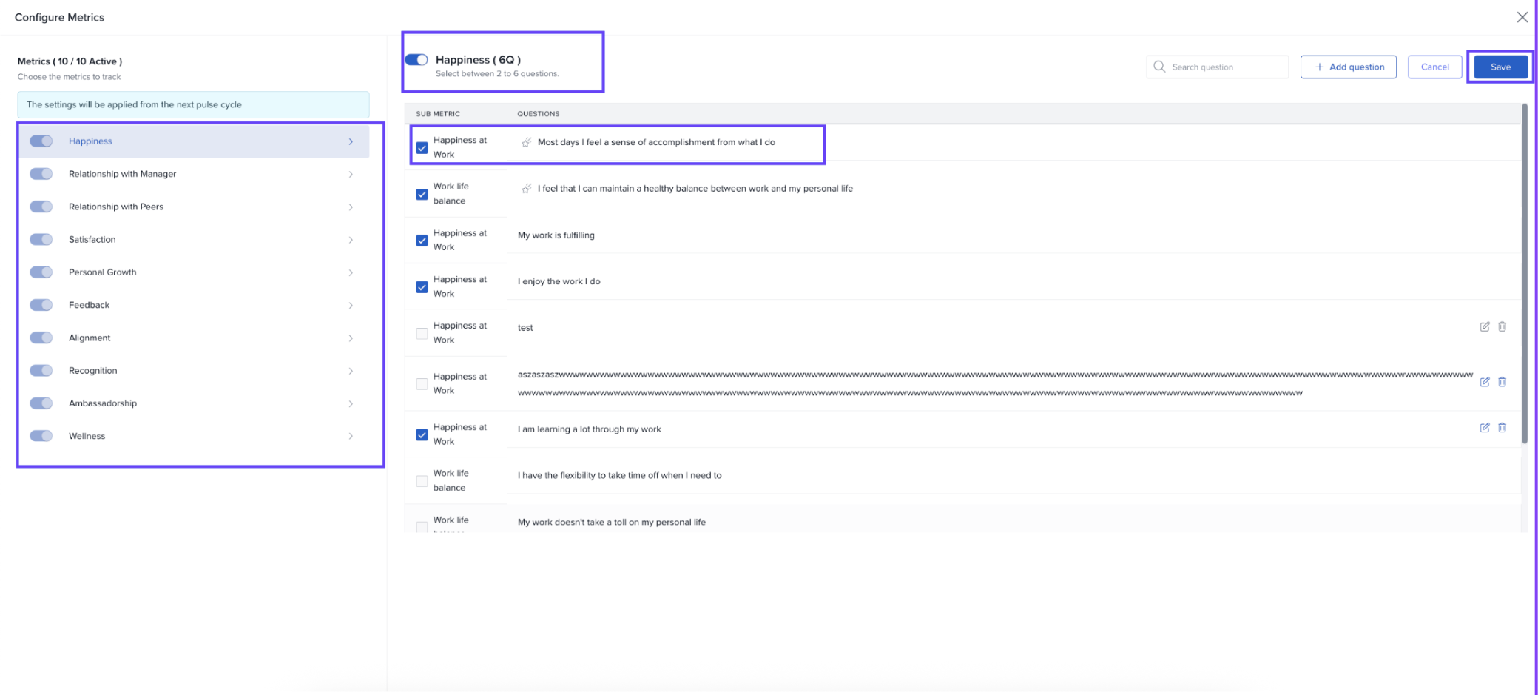This screenshot has width=1538, height=695.
Task: Expand the Personal Growth metric arrow
Action: (351, 272)
